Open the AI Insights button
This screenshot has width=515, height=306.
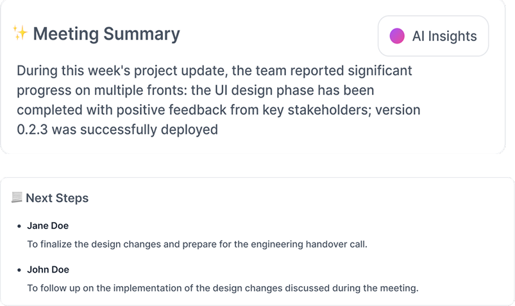tap(434, 36)
